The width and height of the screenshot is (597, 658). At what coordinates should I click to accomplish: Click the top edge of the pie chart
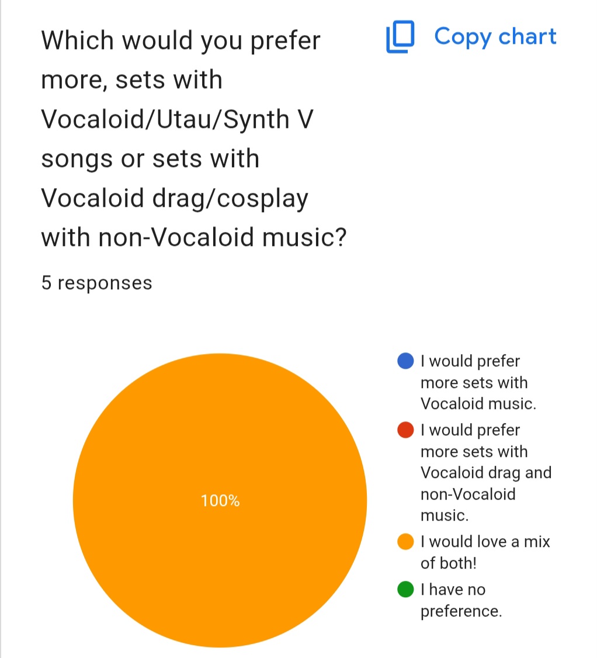click(220, 355)
